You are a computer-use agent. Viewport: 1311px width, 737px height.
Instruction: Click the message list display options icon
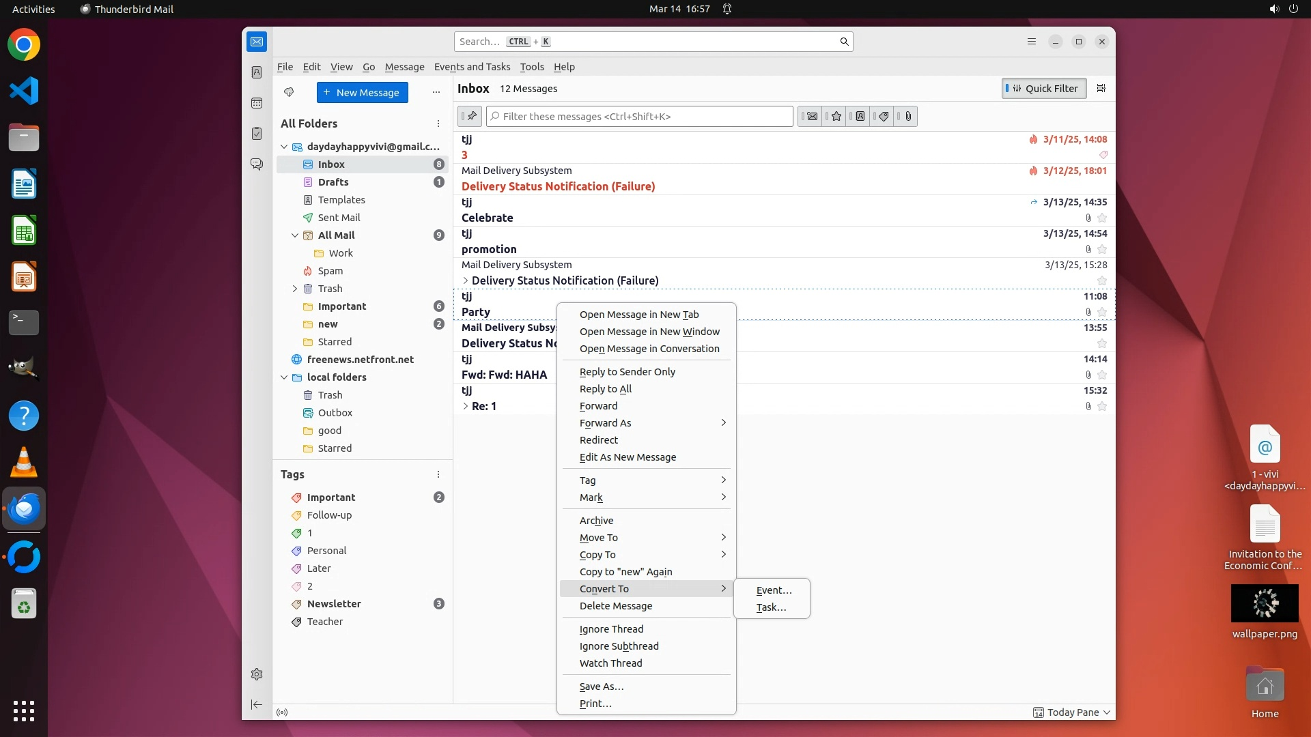[1101, 88]
